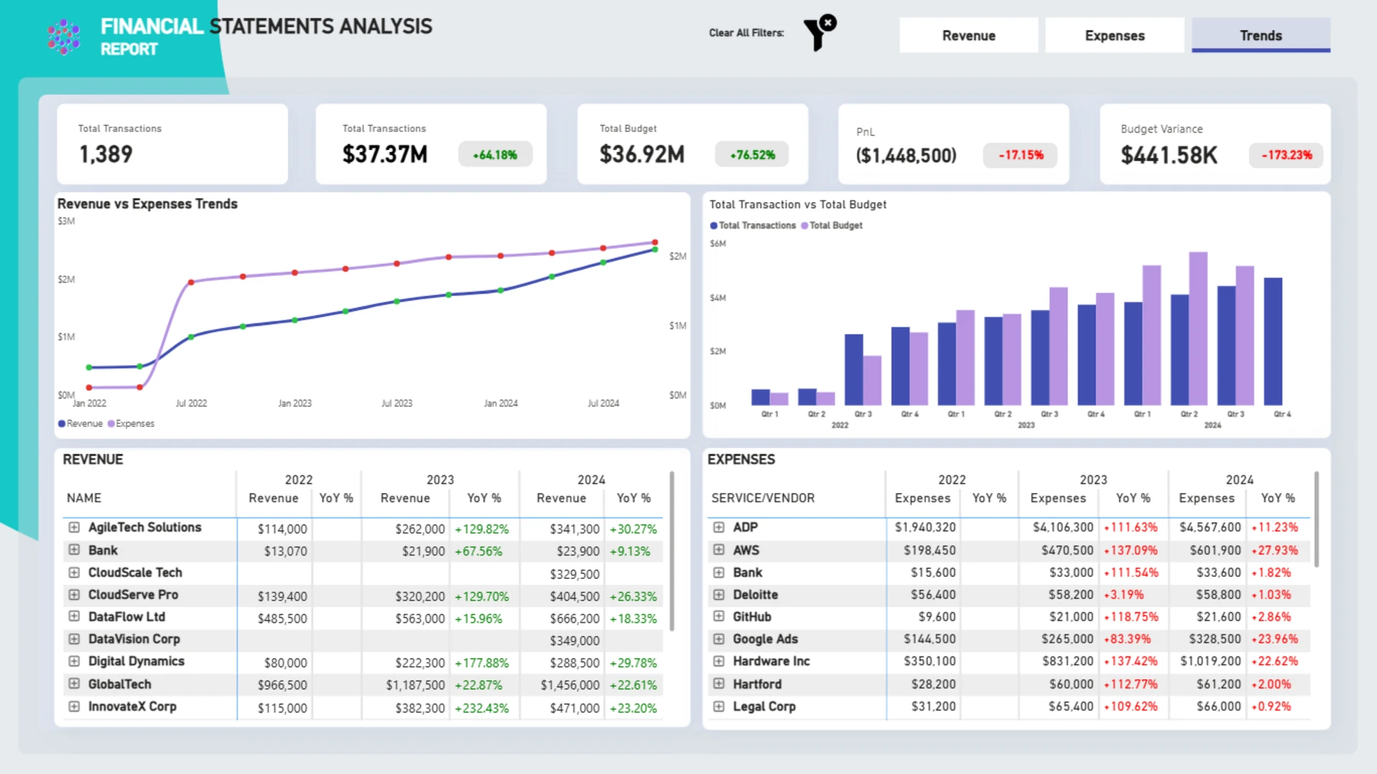Click the Revenue table vertical scrollbar
1377x774 pixels.
pos(672,552)
